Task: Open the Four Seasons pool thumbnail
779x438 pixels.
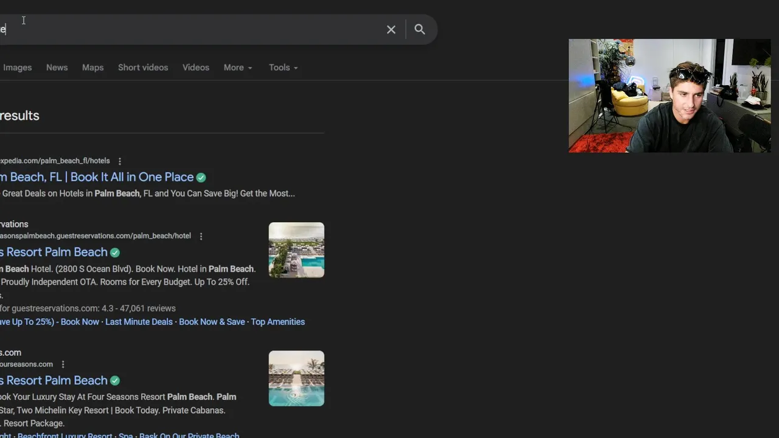Action: click(296, 378)
